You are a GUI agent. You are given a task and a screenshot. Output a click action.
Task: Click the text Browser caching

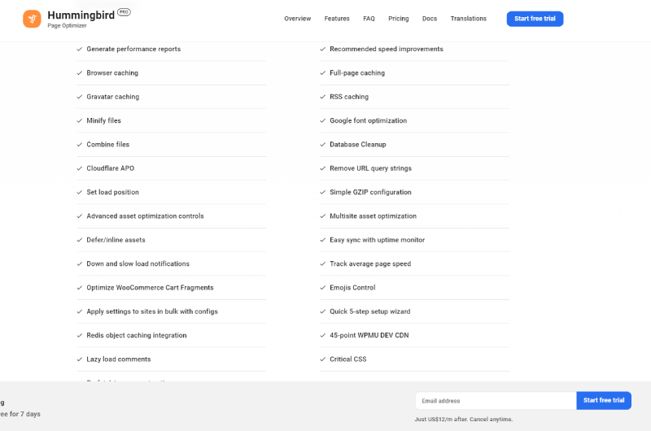click(112, 73)
